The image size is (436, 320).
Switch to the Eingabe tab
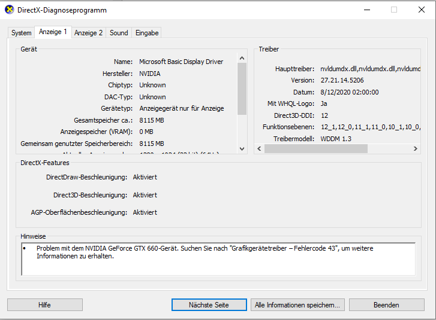coord(147,33)
